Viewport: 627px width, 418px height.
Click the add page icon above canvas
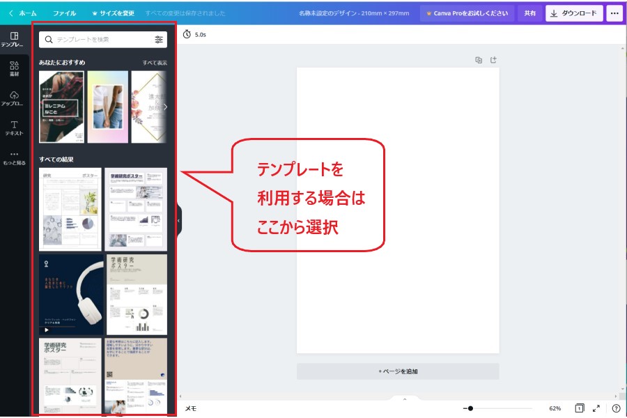tap(494, 60)
